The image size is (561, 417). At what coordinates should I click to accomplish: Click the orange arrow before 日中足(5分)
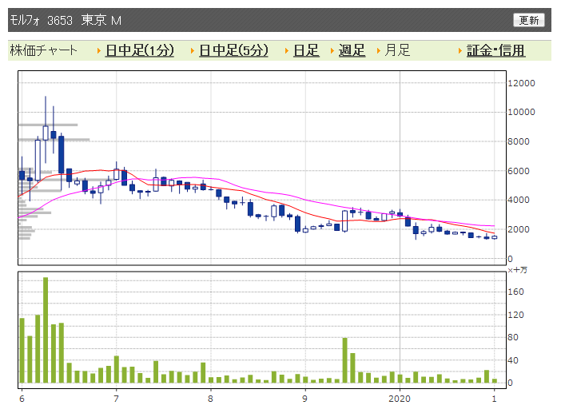pos(193,51)
